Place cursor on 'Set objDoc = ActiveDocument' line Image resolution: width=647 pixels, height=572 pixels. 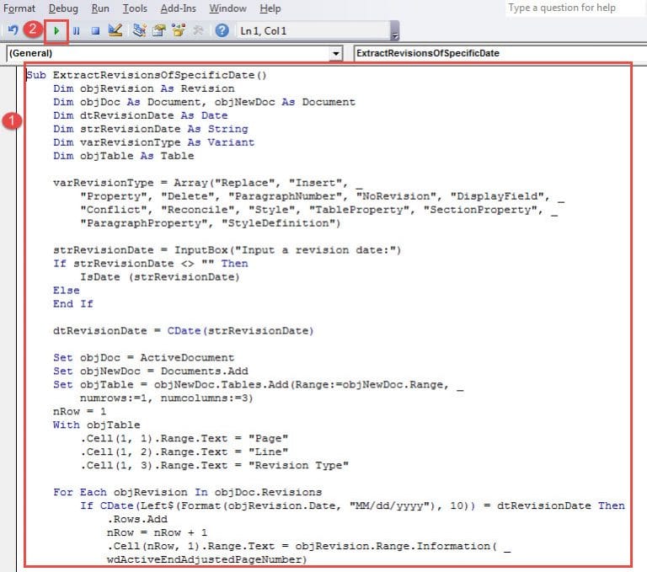(143, 357)
